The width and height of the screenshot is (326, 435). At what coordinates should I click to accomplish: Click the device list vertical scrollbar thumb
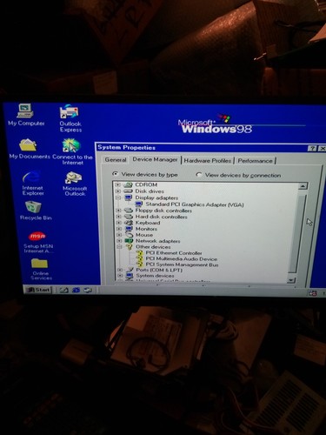[298, 233]
